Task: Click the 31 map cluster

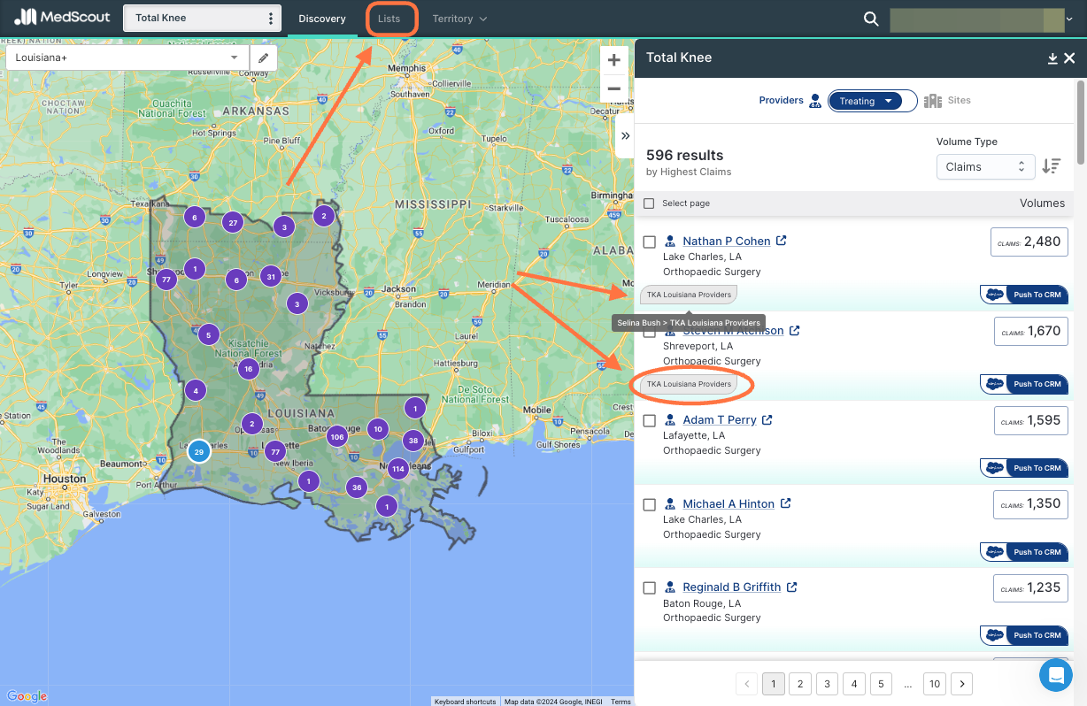Action: point(271,276)
